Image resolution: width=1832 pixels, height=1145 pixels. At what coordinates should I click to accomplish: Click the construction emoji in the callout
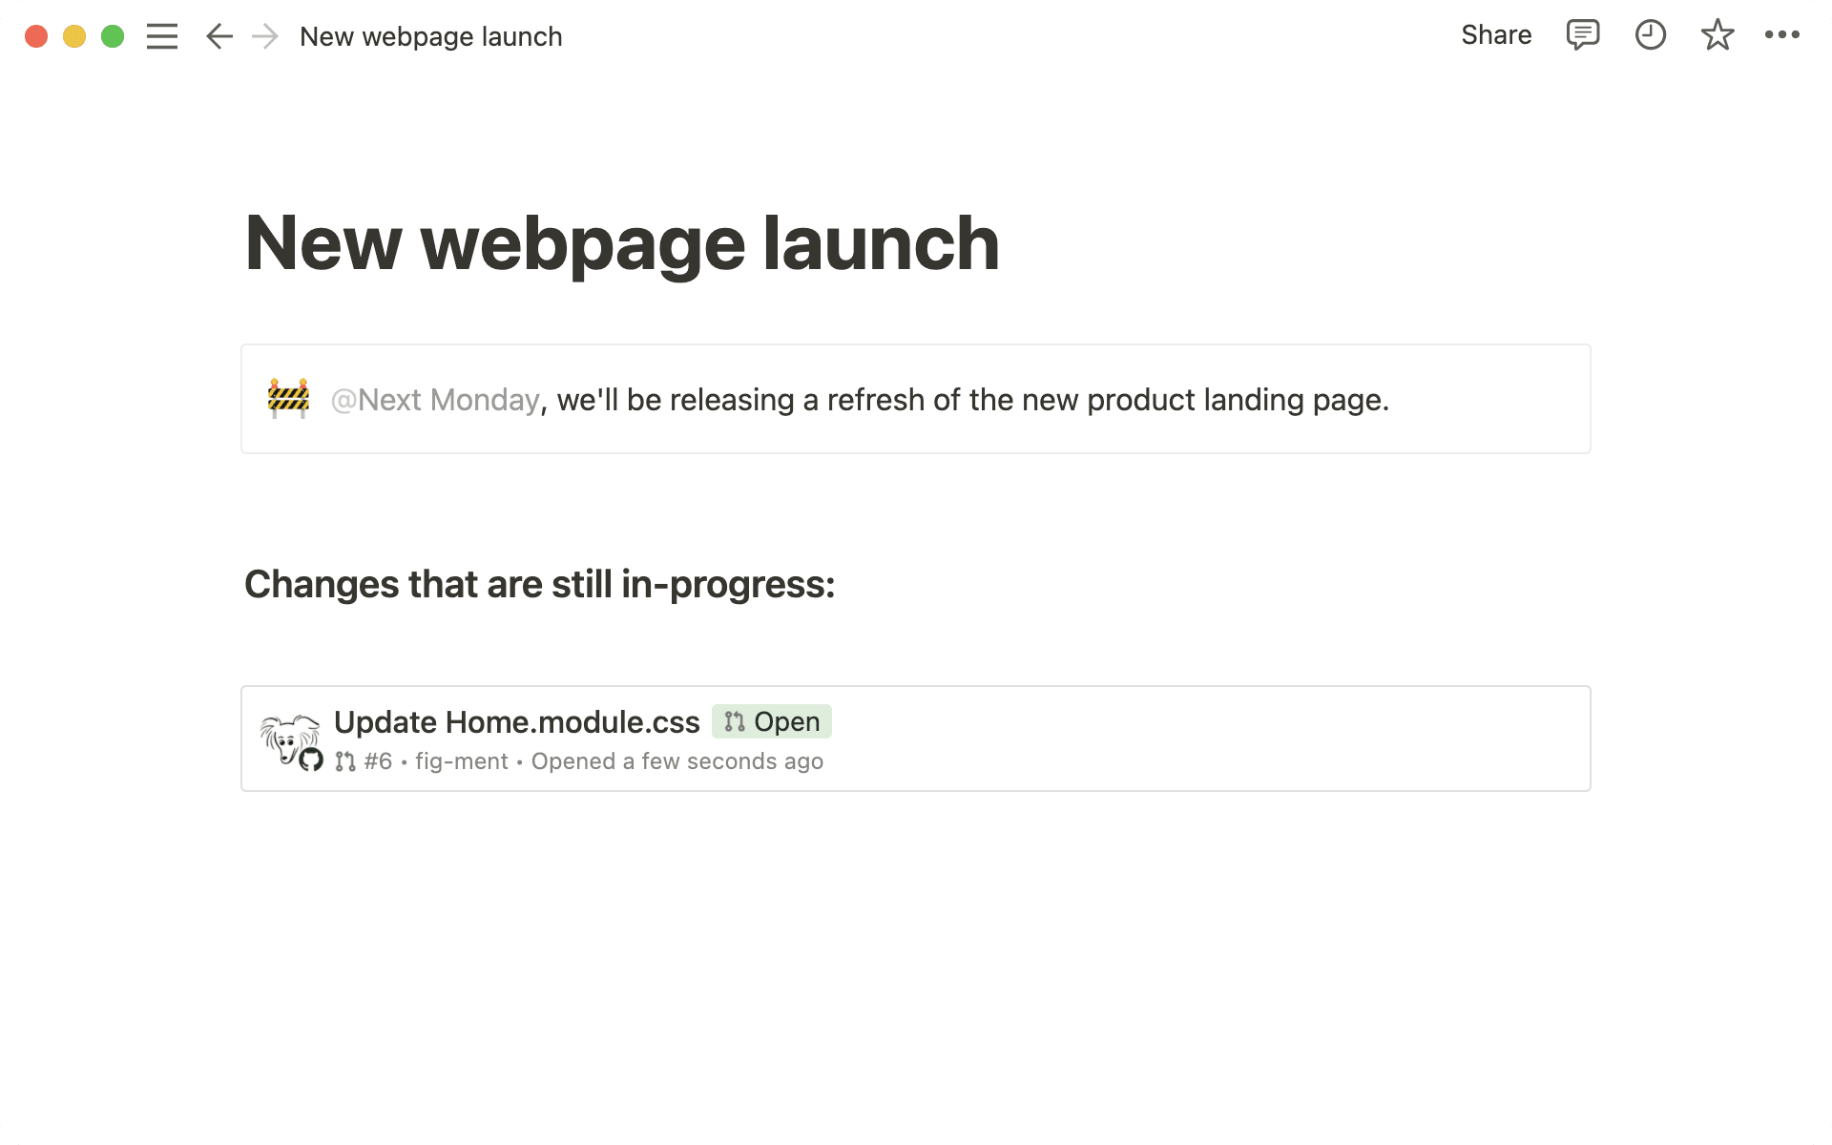click(x=287, y=399)
